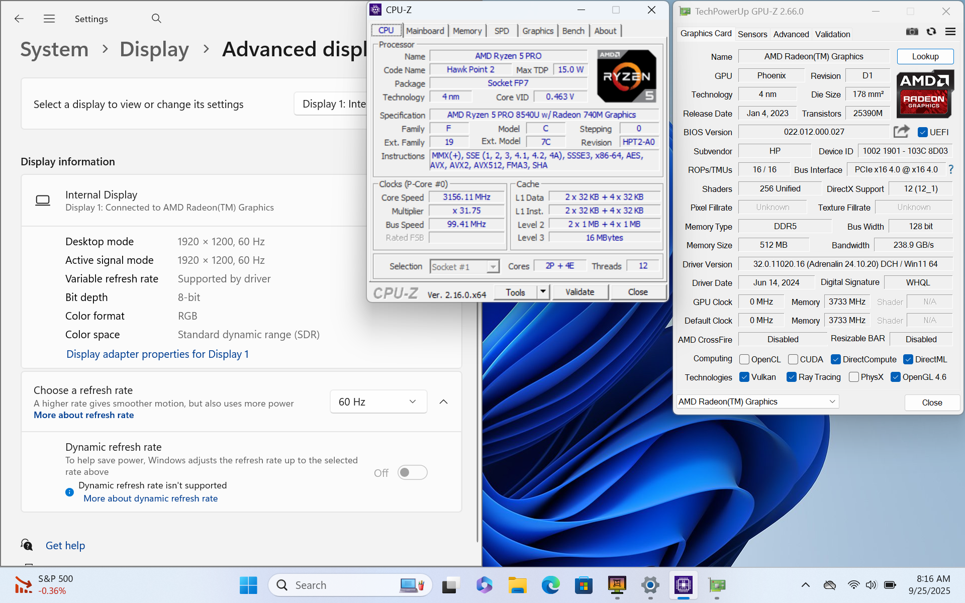Click the GPU-Z refresh icon

[931, 32]
